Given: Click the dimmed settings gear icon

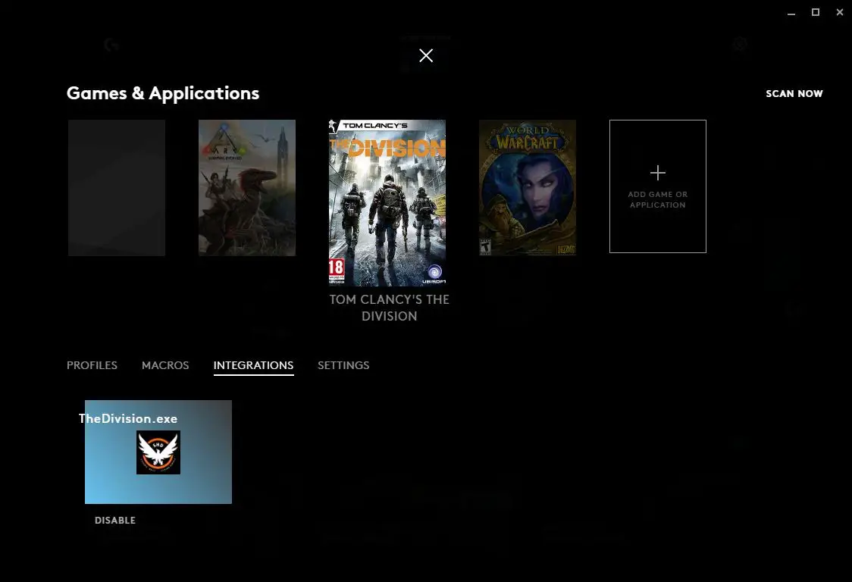Looking at the screenshot, I should 740,44.
